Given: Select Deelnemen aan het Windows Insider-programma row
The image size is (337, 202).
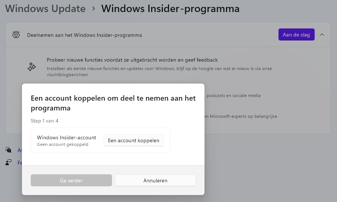Looking at the screenshot, I should pyautogui.click(x=85, y=35).
